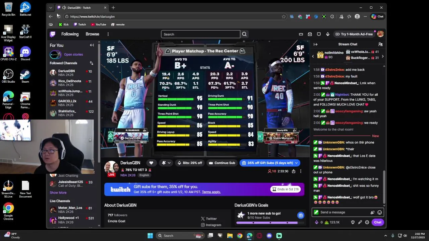Bookmark page with the favorites star

pyautogui.click(x=284, y=16)
